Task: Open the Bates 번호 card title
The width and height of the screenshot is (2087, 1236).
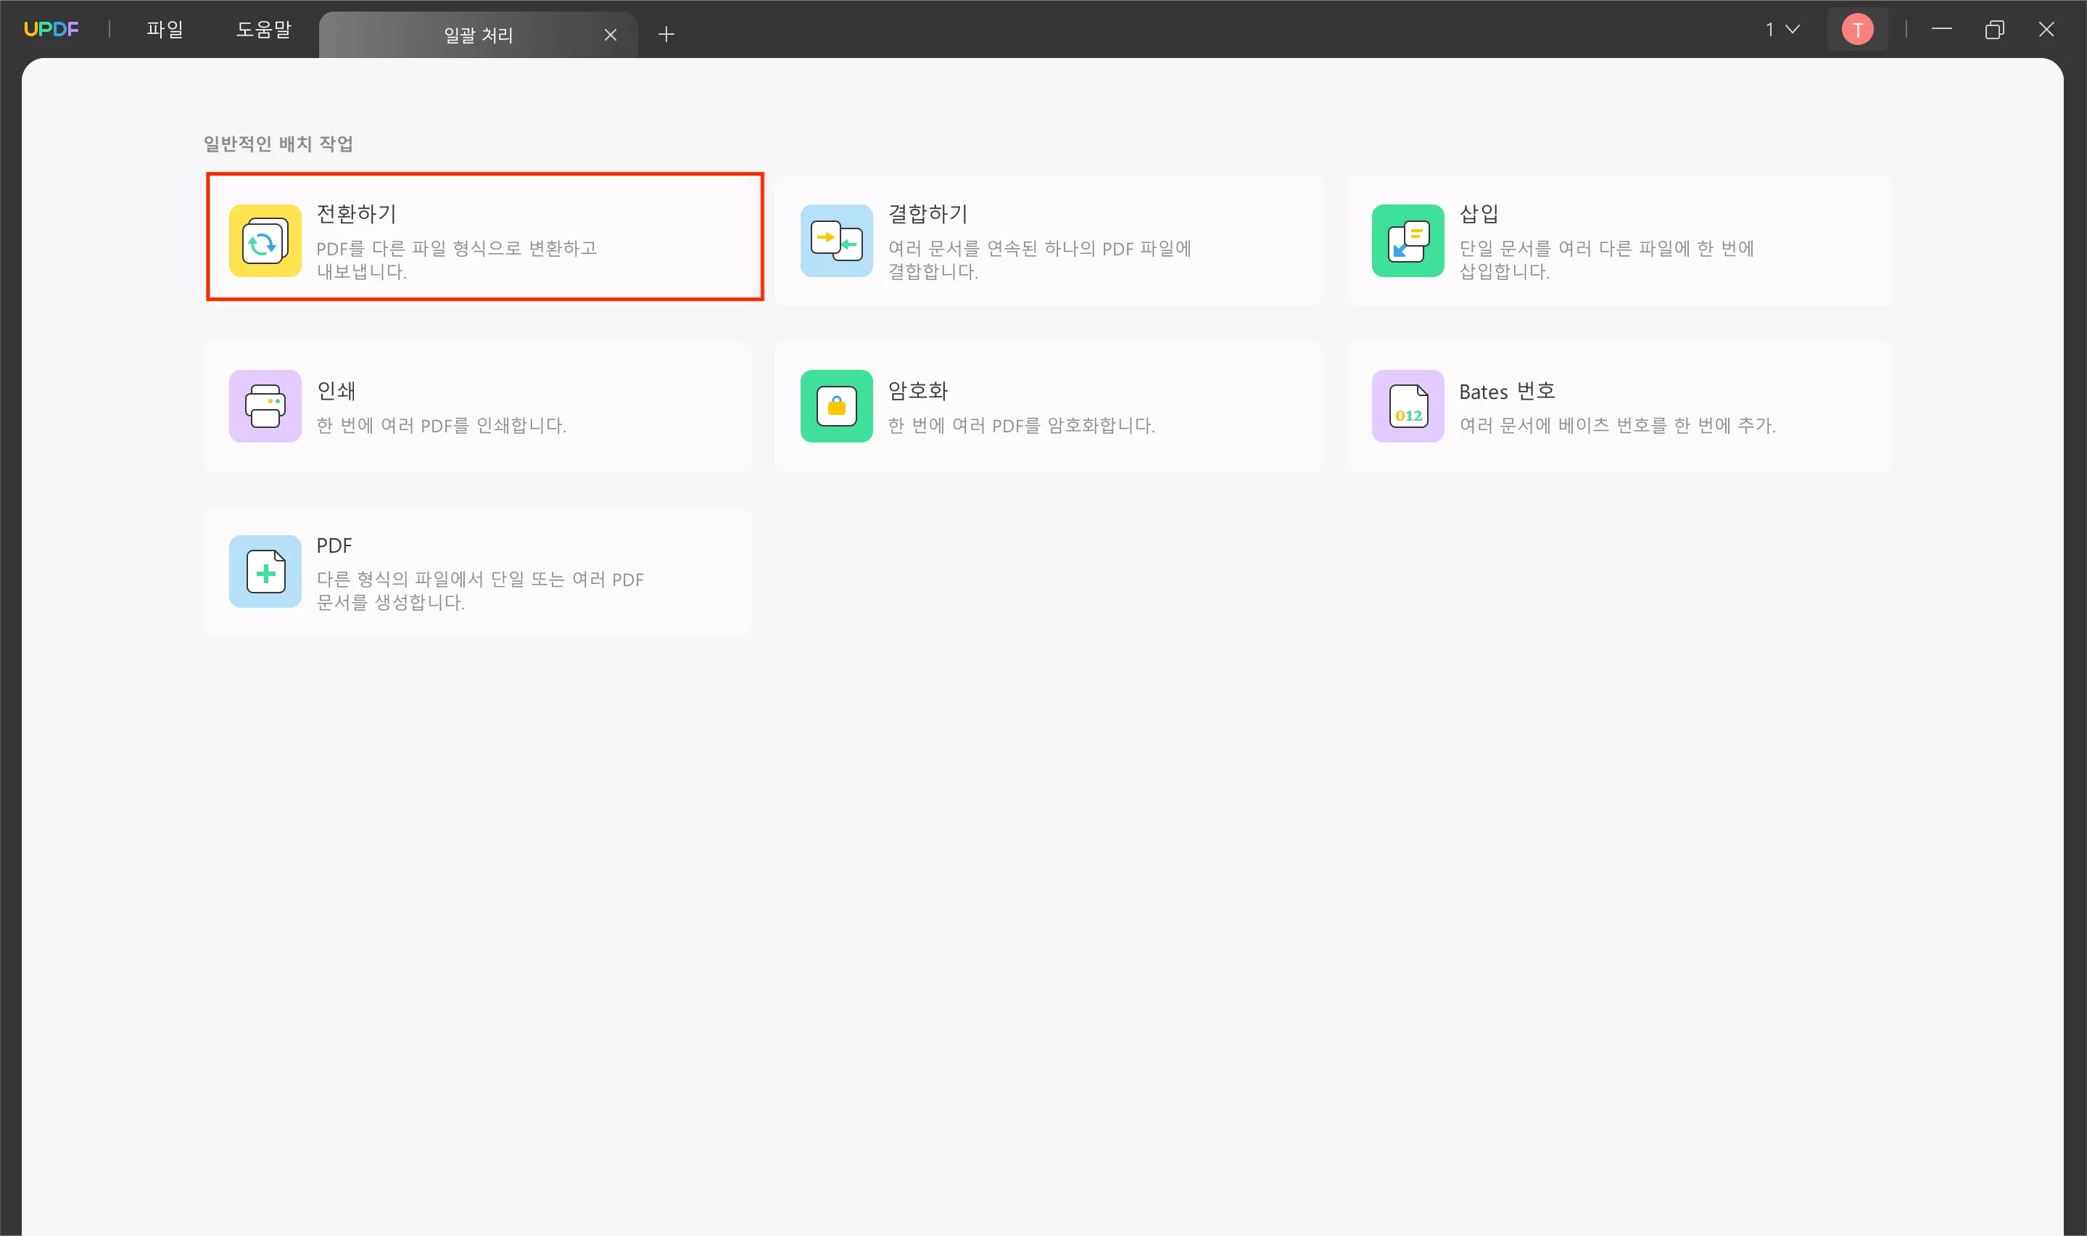Action: [1507, 391]
